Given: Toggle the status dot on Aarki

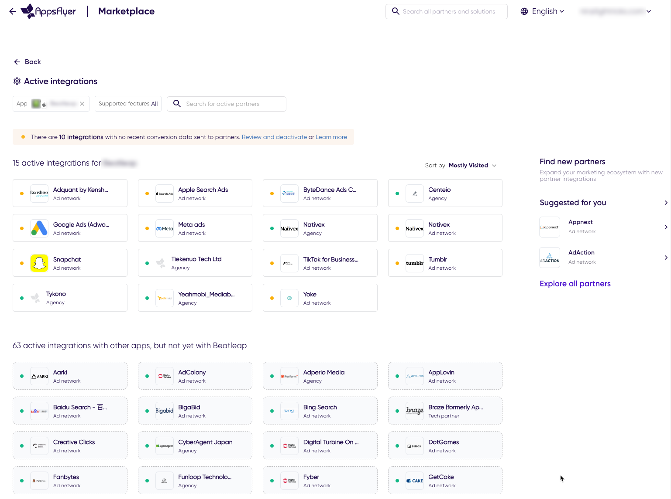Looking at the screenshot, I should (22, 375).
